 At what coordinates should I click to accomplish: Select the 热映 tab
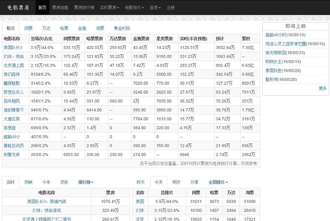point(28,182)
